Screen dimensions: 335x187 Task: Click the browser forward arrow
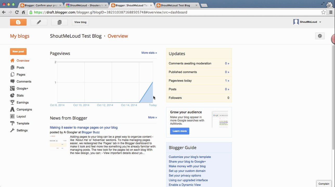click(10, 12)
